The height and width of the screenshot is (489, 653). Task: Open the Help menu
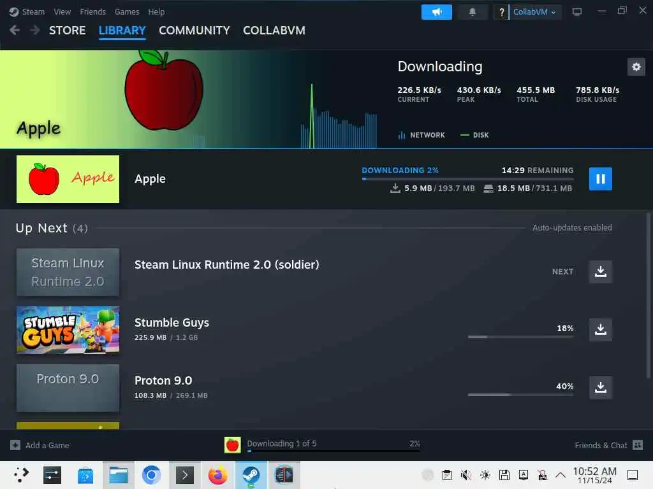[156, 12]
